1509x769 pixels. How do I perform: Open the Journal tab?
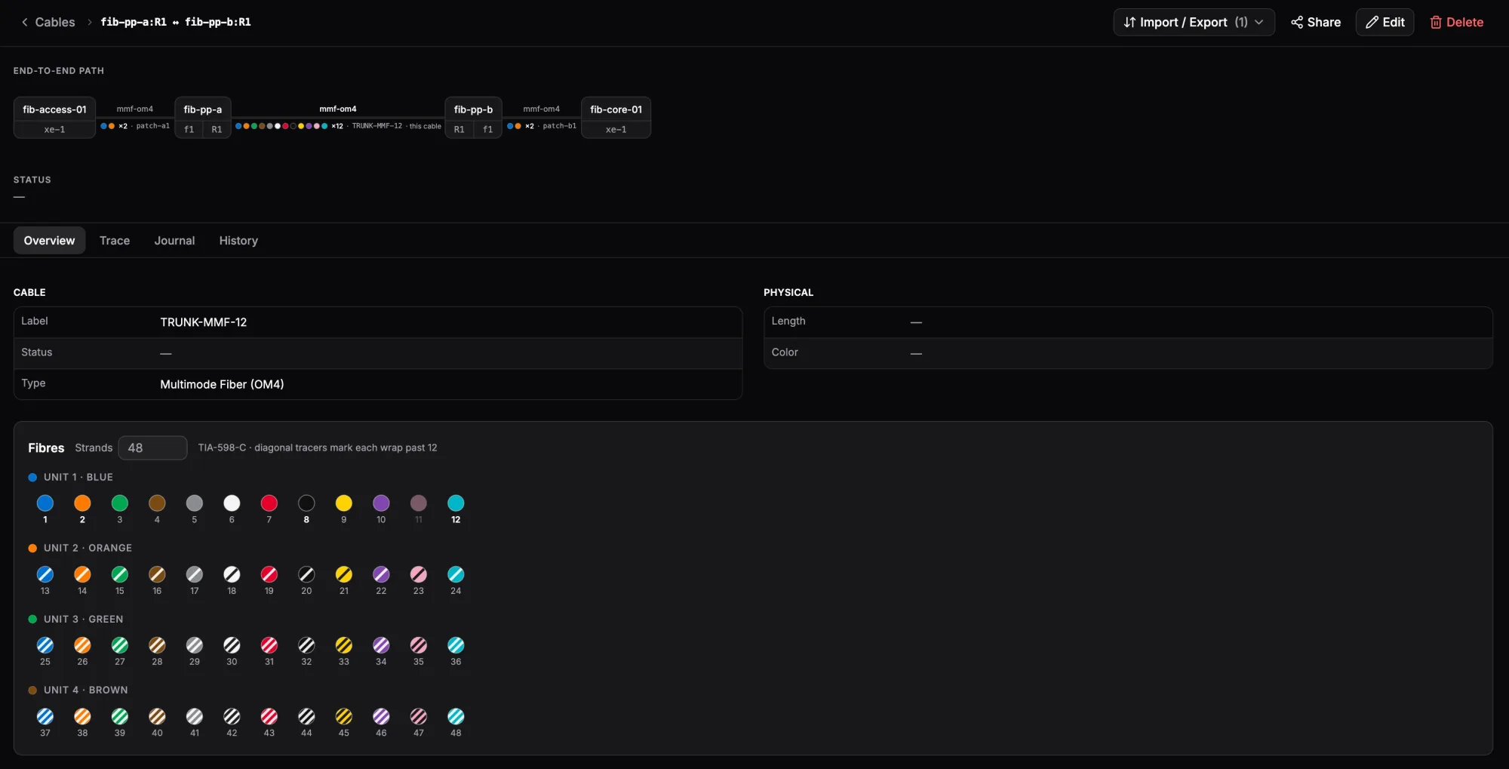[174, 241]
